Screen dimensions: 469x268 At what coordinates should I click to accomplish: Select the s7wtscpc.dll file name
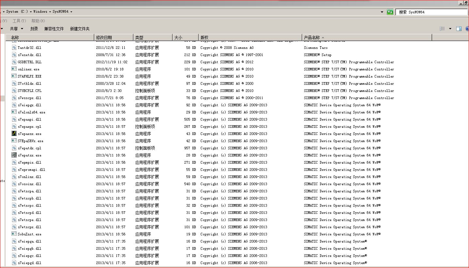tap(30, 205)
